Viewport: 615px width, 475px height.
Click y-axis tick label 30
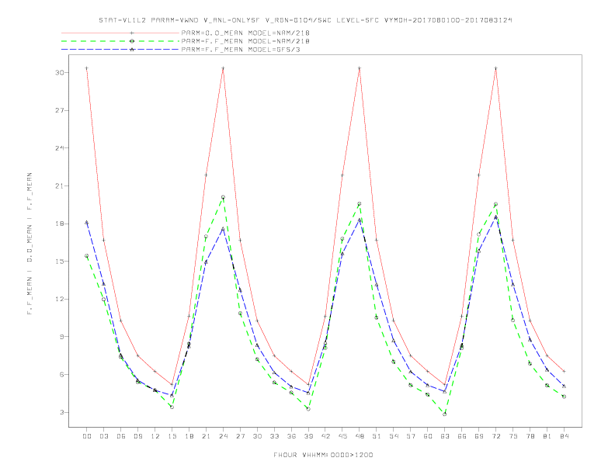[x=60, y=73]
